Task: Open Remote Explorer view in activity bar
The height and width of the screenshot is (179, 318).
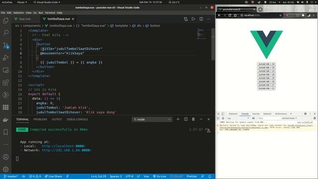Action: click(x=5, y=70)
